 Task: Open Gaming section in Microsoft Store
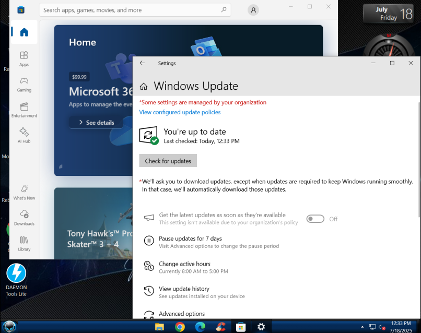point(24,85)
